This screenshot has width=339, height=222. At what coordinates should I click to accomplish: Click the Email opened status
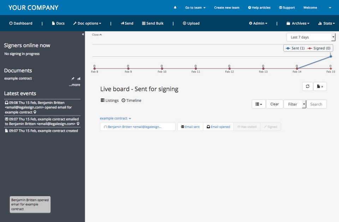pyautogui.click(x=218, y=127)
